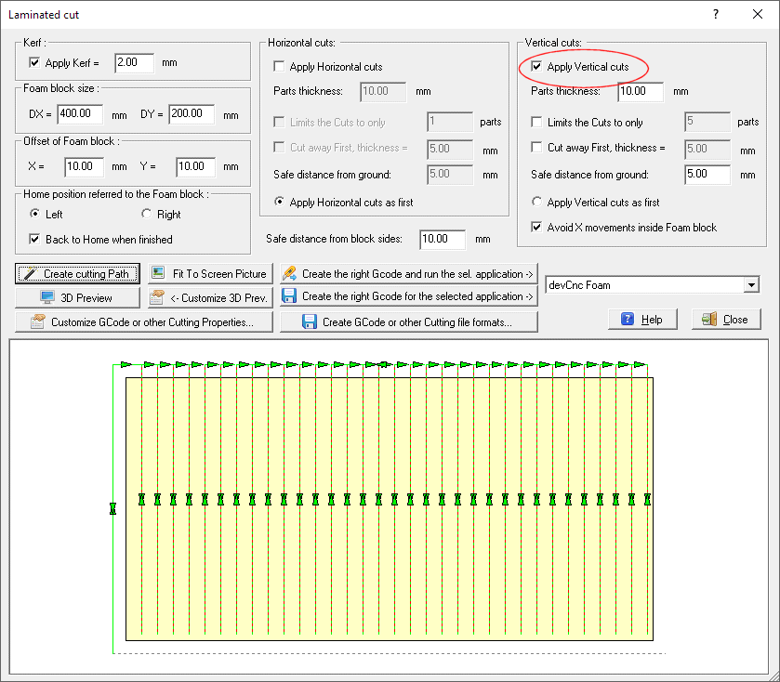Uncheck the Apply Kerf option

click(34, 63)
